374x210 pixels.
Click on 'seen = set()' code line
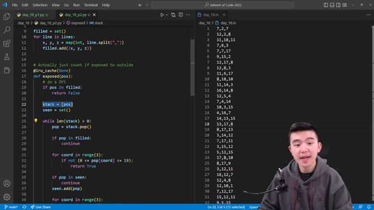57,110
